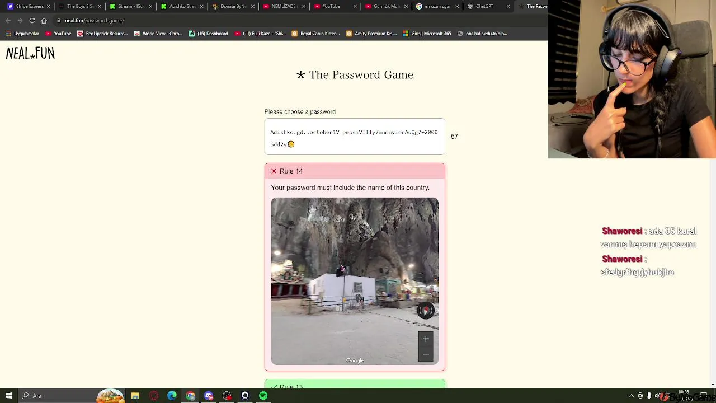Switch to the plain YouTube tab
This screenshot has height=403, width=716.
click(x=335, y=6)
